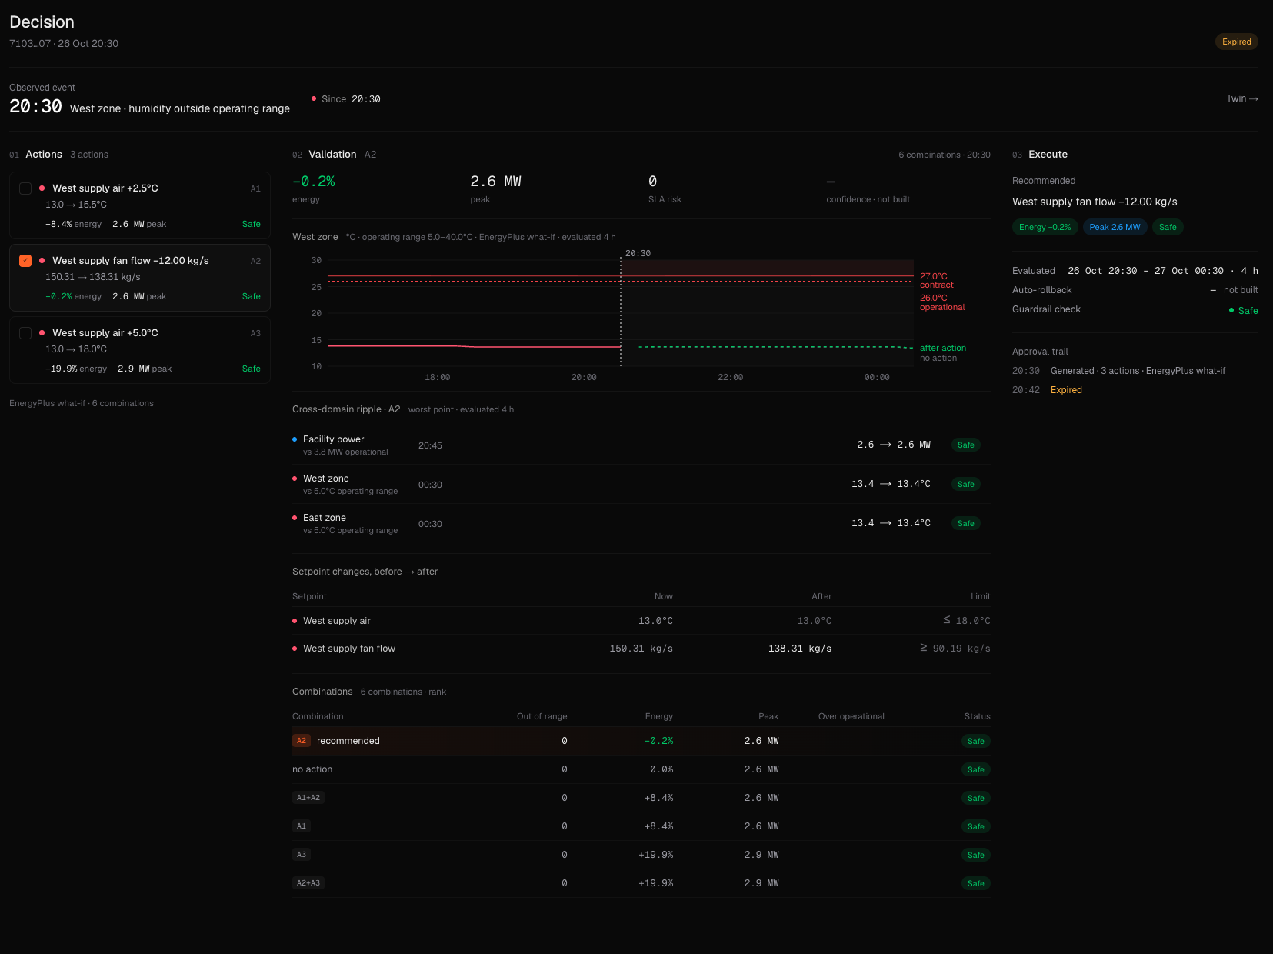
Task: Click the A1 tag in combinations table
Action: point(302,826)
